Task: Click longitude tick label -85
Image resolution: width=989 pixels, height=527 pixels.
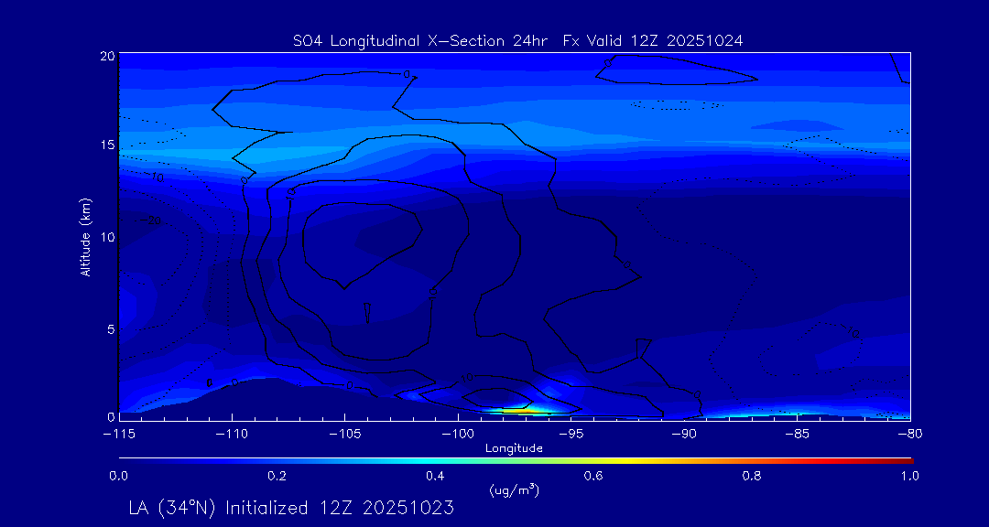Action: pyautogui.click(x=798, y=435)
